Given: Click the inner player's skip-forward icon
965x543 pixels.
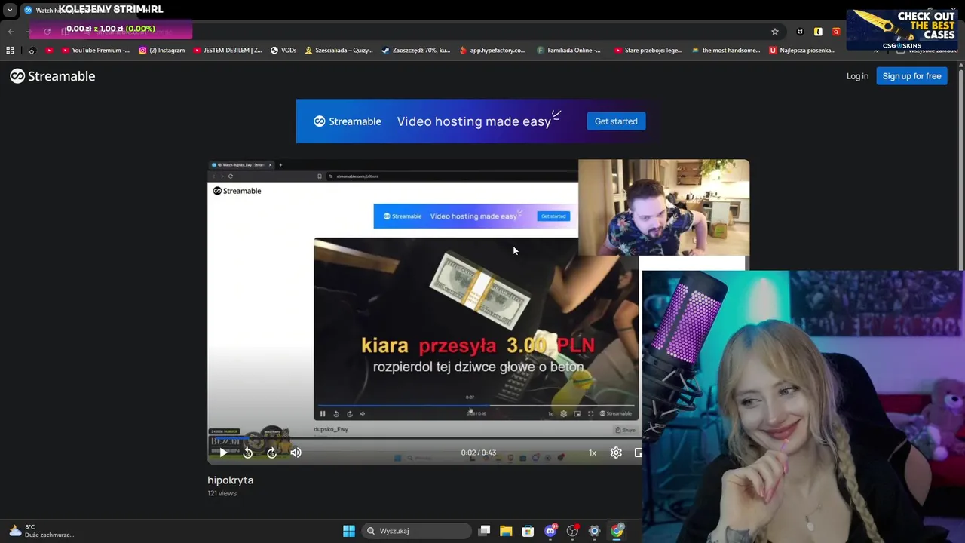Looking at the screenshot, I should click(349, 413).
